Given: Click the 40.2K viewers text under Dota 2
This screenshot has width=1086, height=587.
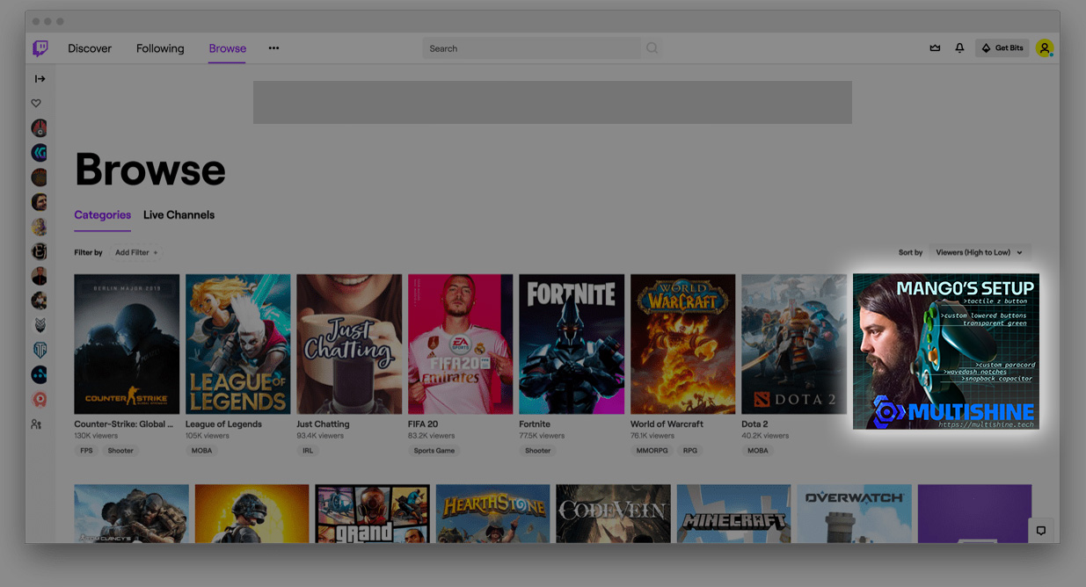Looking at the screenshot, I should 765,436.
